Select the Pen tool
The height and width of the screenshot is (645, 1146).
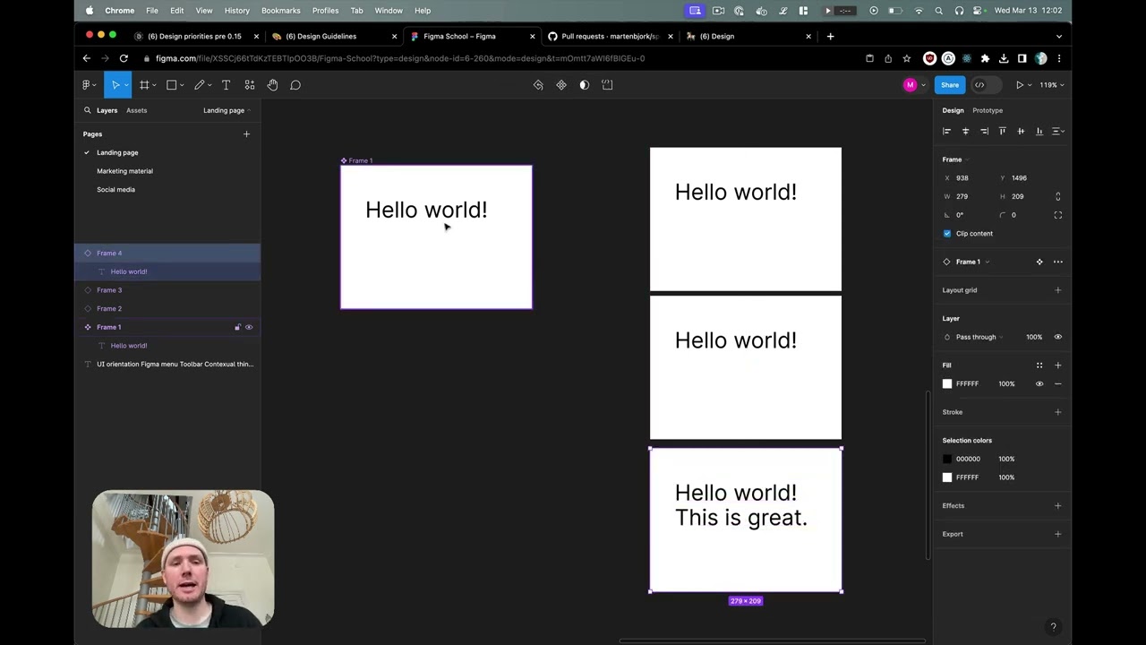point(200,85)
